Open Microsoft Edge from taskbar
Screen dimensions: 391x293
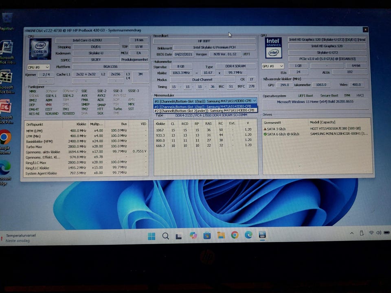[x=248, y=235]
